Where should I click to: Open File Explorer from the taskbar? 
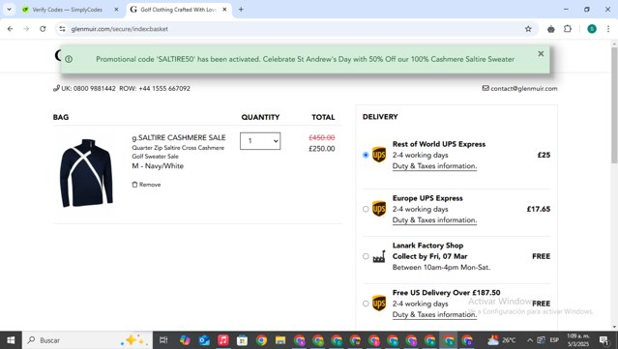coord(280,340)
